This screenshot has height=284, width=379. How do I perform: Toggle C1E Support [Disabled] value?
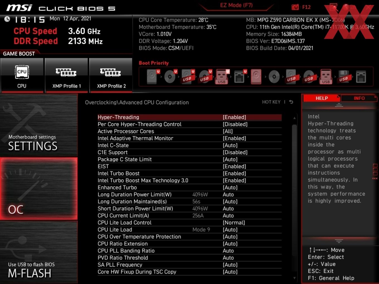point(235,152)
